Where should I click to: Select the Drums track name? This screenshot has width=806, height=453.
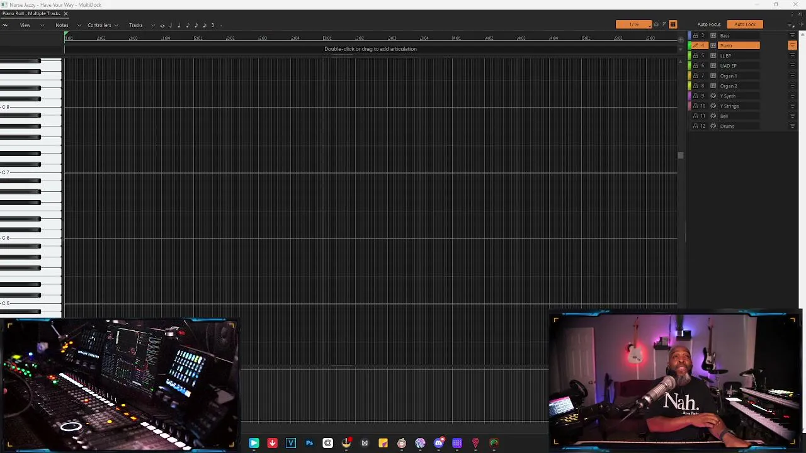727,126
